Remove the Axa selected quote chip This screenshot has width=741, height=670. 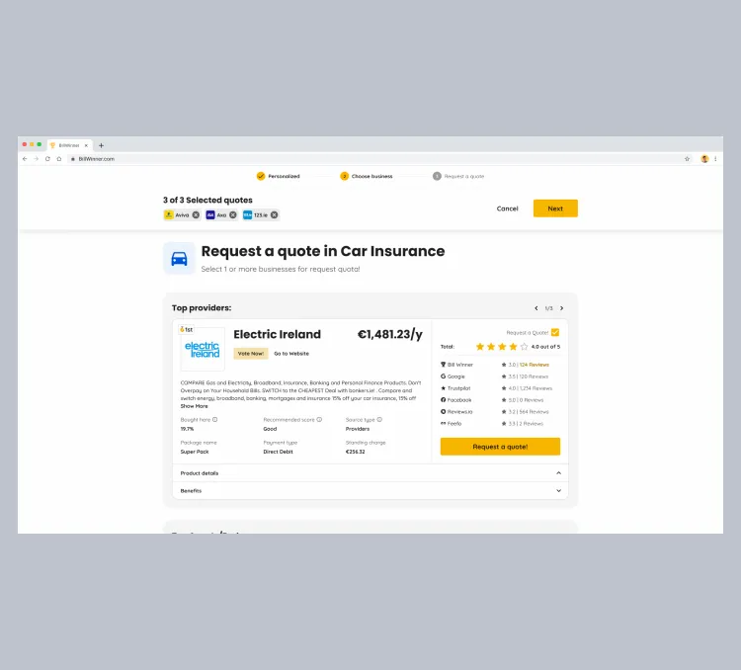pos(233,214)
